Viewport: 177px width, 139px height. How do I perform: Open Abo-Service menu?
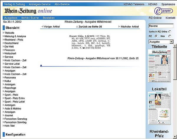(62, 4)
